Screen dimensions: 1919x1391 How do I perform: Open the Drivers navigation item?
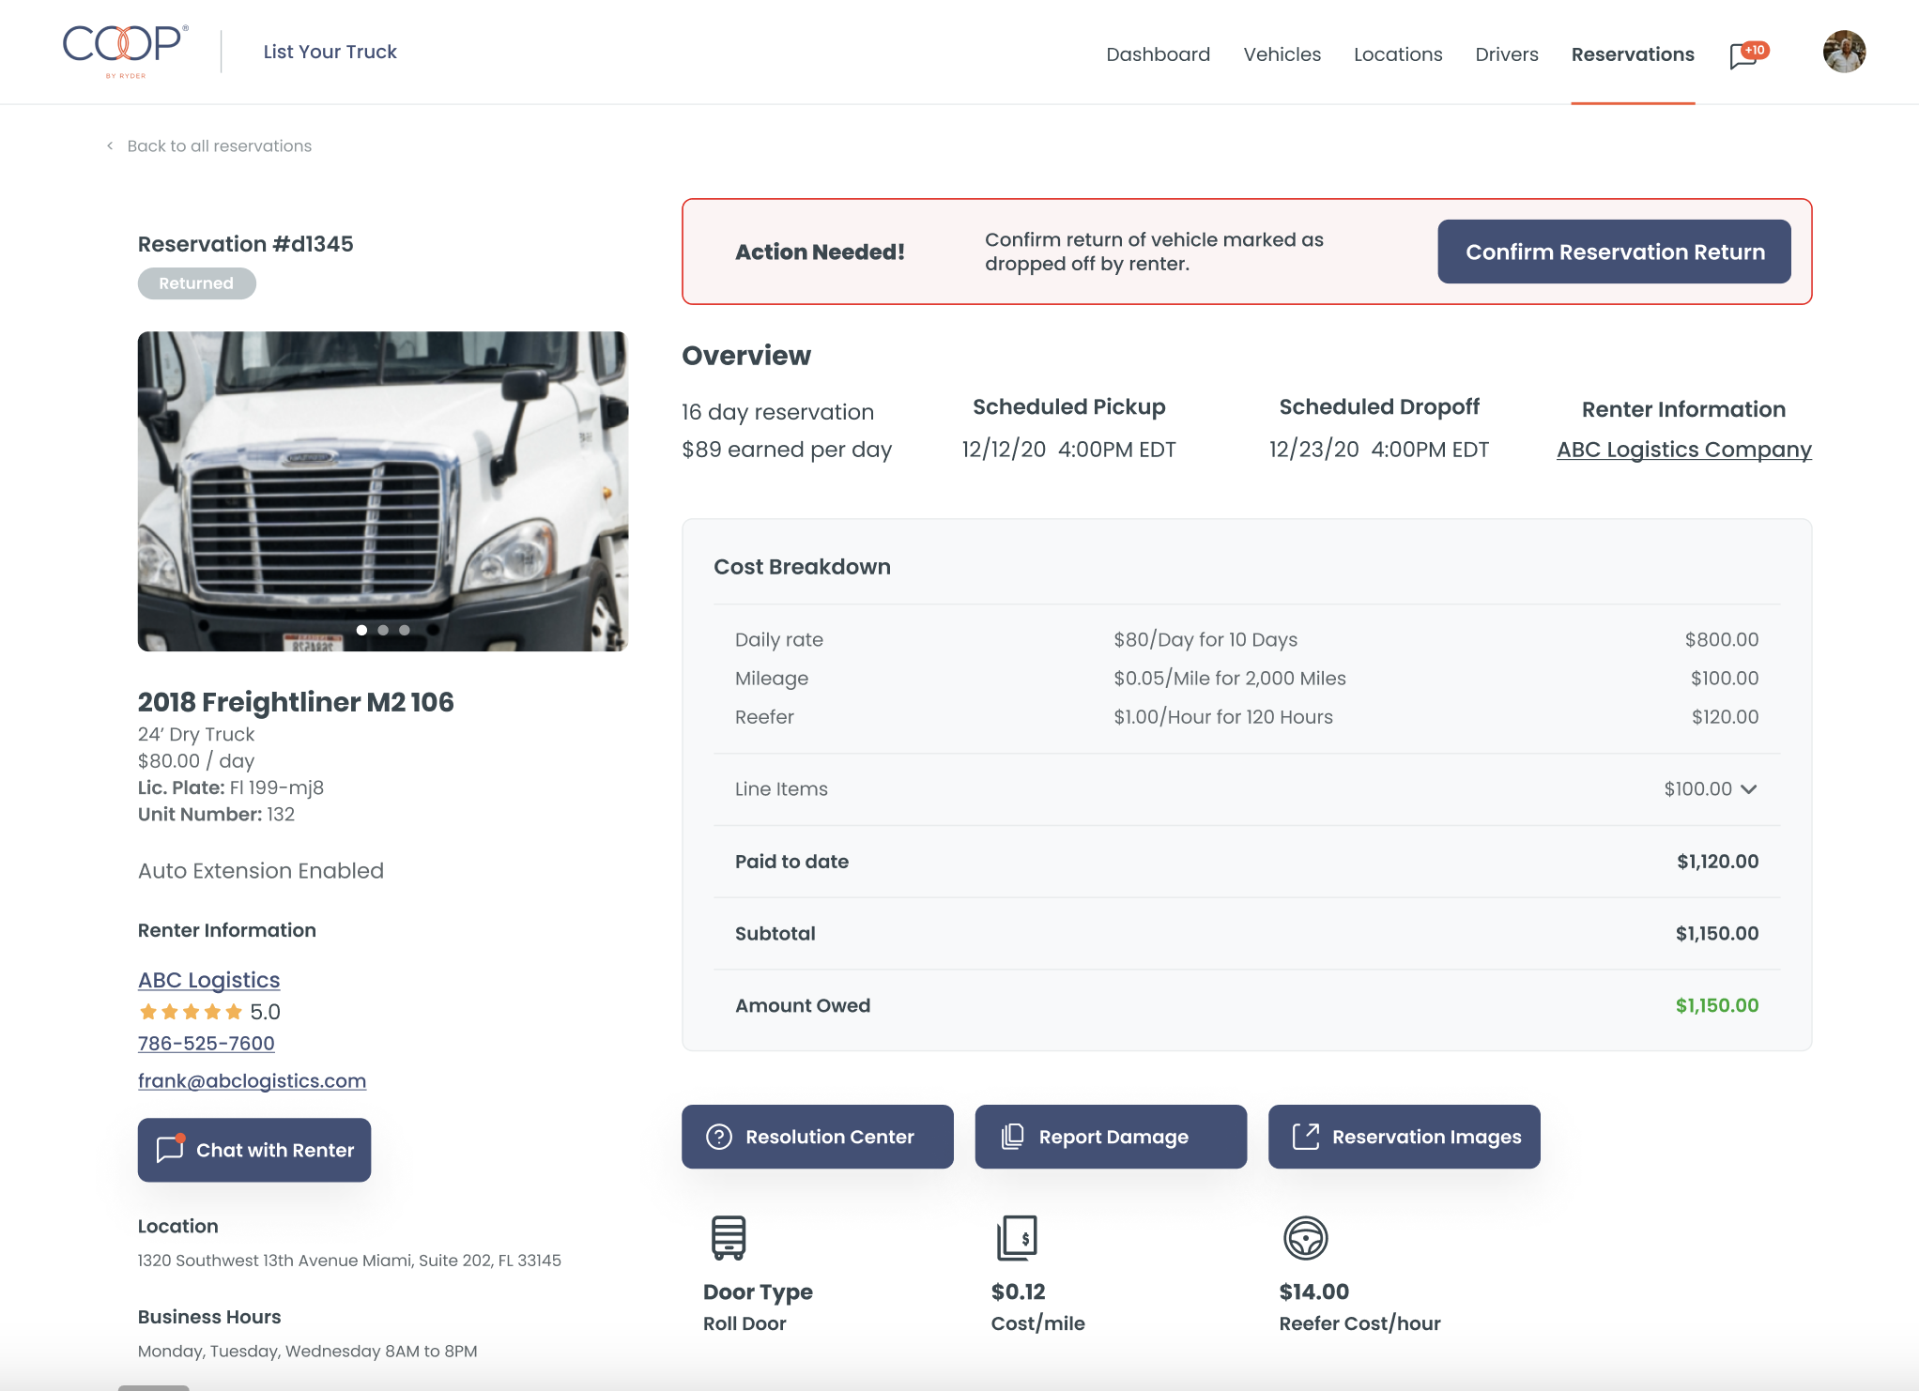[x=1506, y=54]
